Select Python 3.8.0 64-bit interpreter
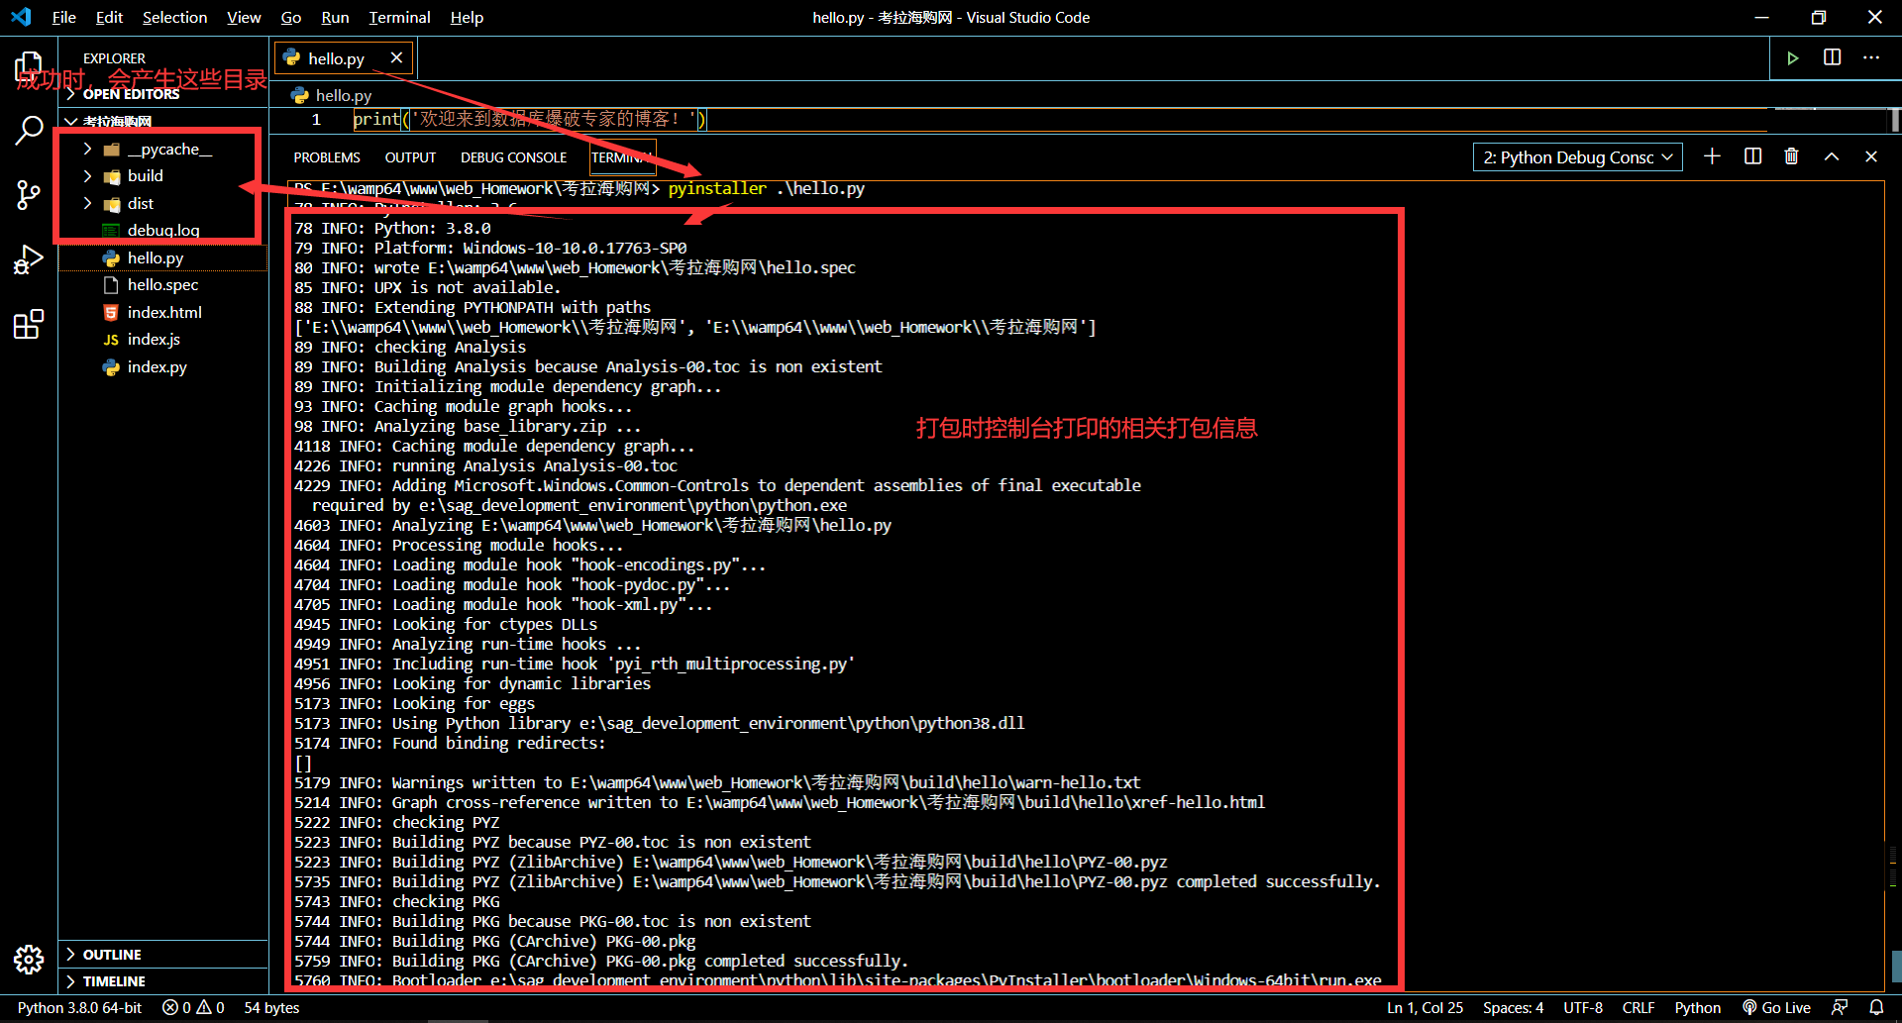This screenshot has width=1902, height=1023. point(79,1007)
